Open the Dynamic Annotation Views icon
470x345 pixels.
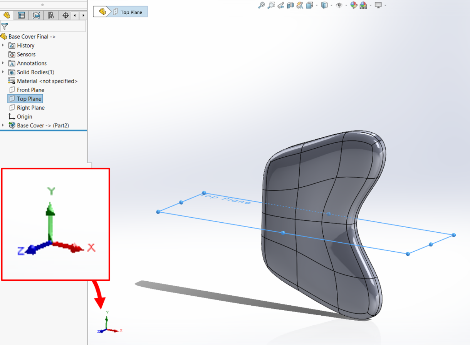point(300,5)
